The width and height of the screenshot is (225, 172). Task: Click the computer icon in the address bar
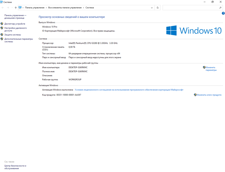point(20,8)
